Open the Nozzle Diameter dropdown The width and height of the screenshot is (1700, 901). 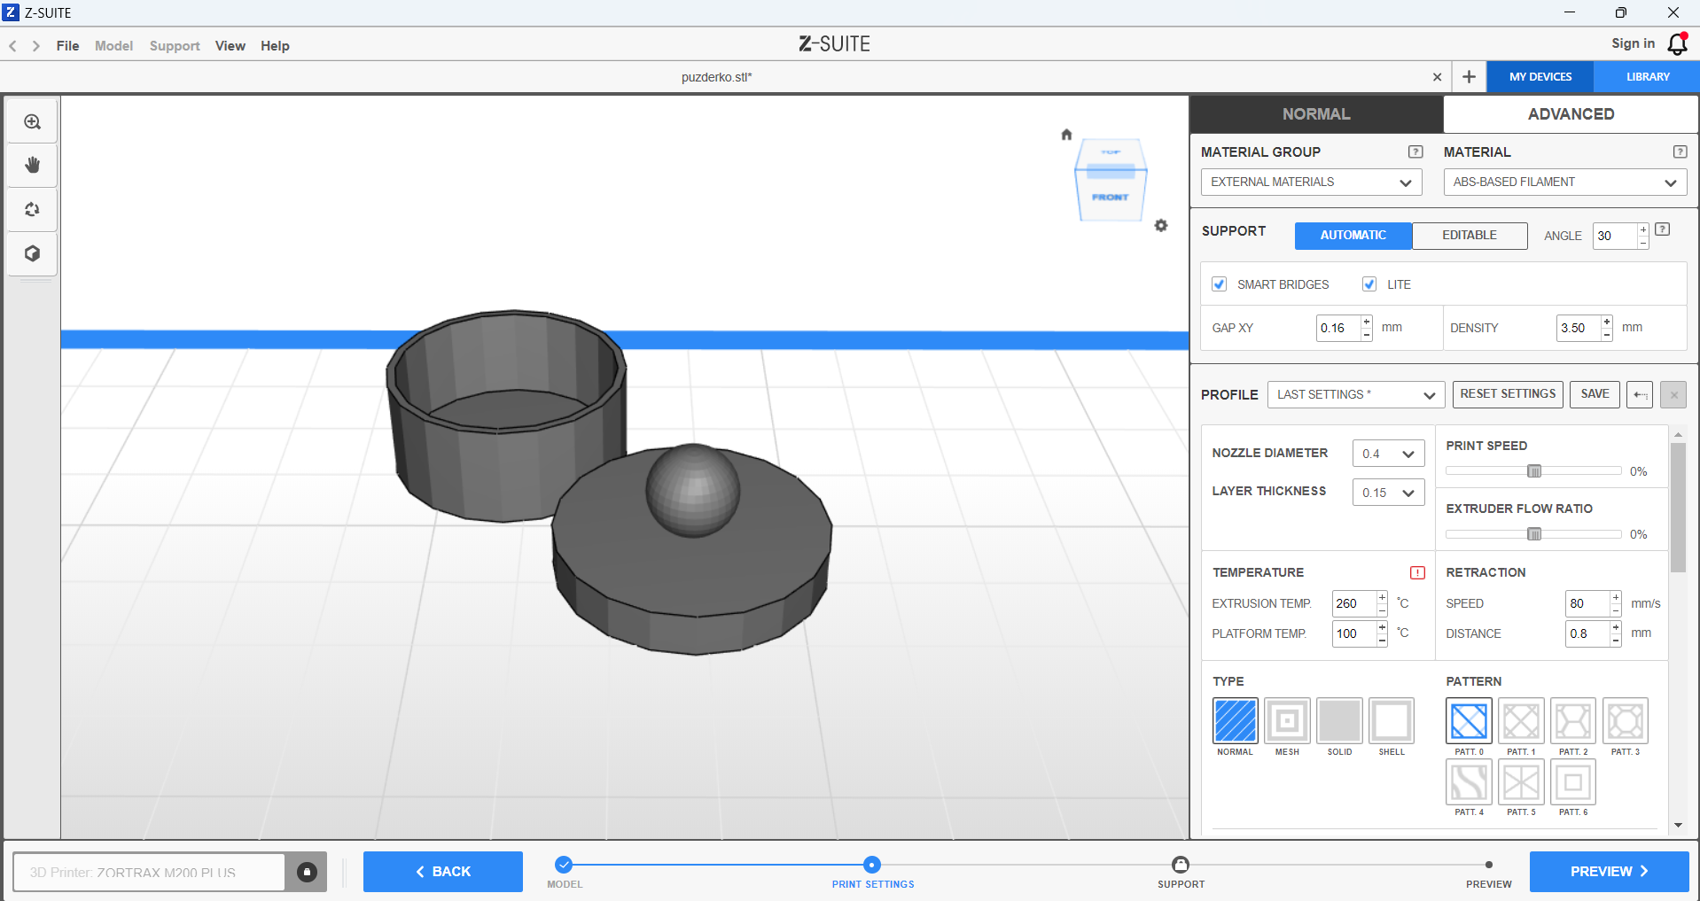pyautogui.click(x=1388, y=454)
